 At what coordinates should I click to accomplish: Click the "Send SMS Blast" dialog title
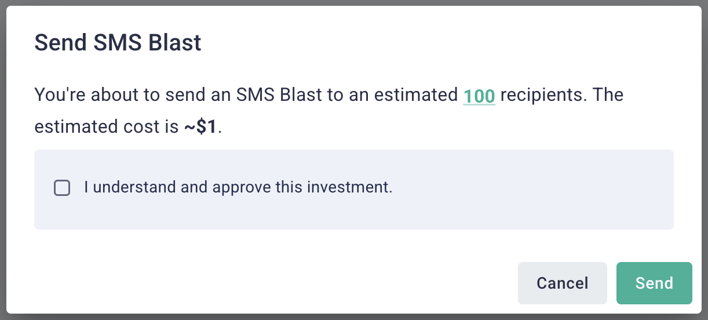tap(118, 43)
